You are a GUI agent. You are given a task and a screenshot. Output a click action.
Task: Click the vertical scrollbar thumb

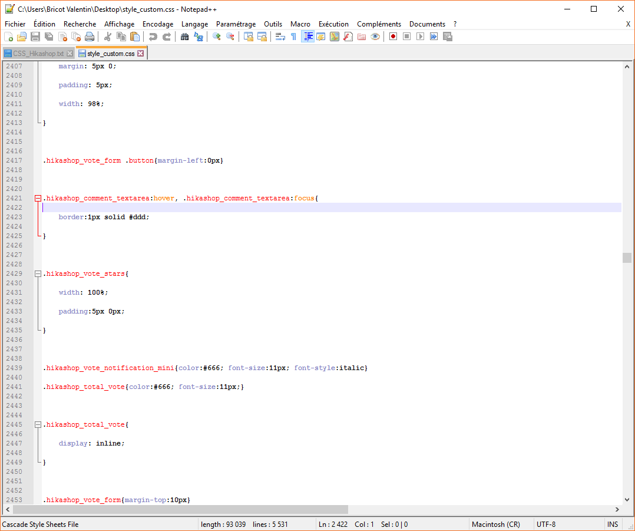click(627, 258)
